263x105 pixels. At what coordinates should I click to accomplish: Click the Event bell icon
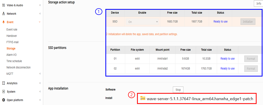4,22
